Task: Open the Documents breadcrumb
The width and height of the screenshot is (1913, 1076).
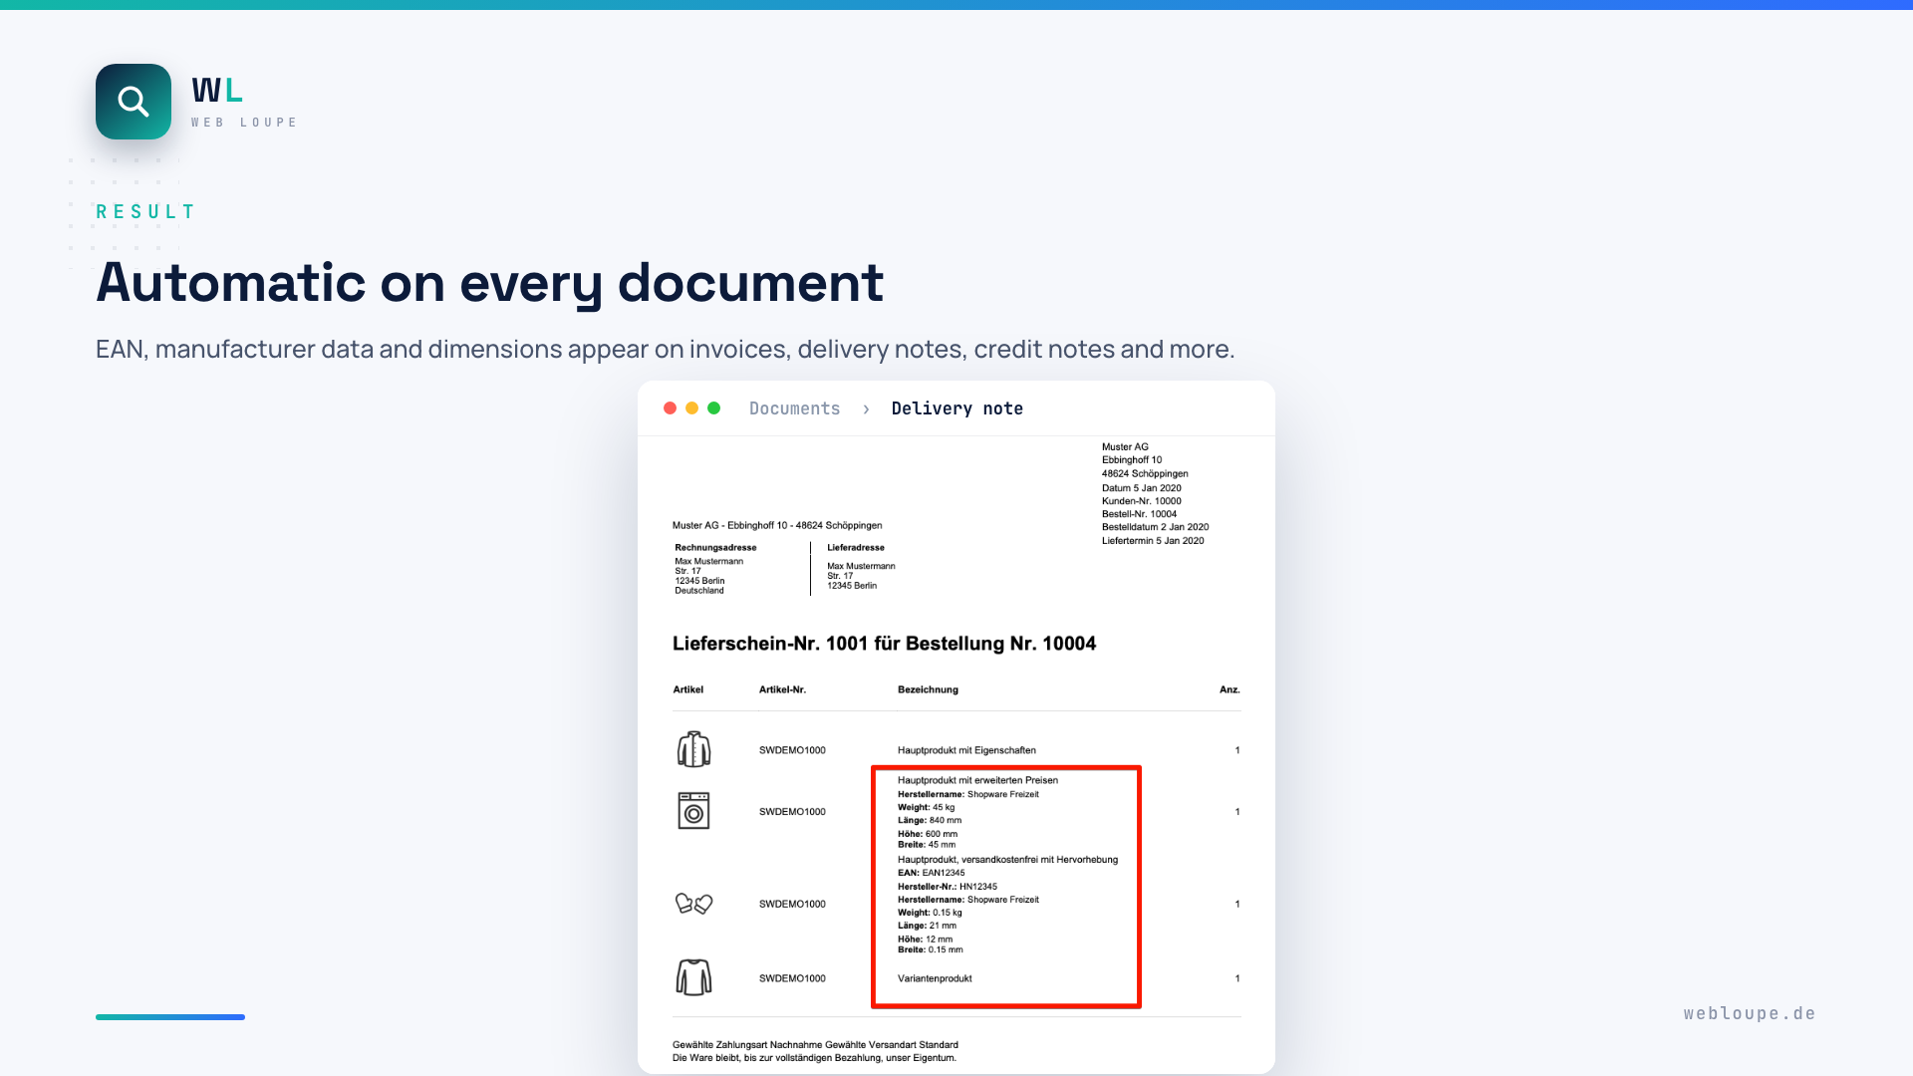Action: pos(794,408)
